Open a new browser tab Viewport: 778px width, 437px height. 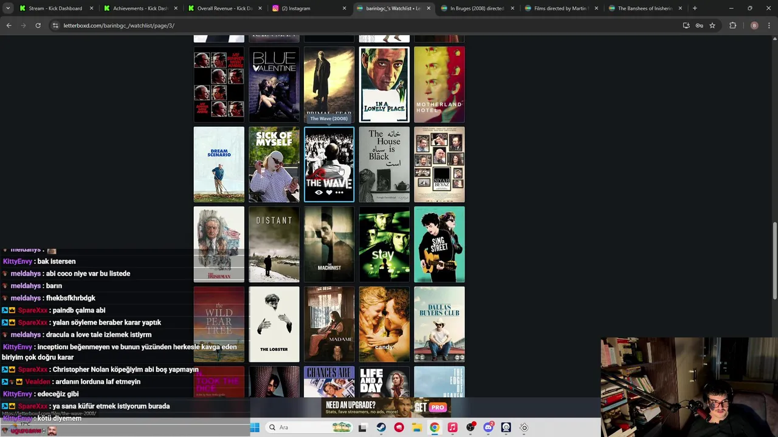pyautogui.click(x=695, y=8)
